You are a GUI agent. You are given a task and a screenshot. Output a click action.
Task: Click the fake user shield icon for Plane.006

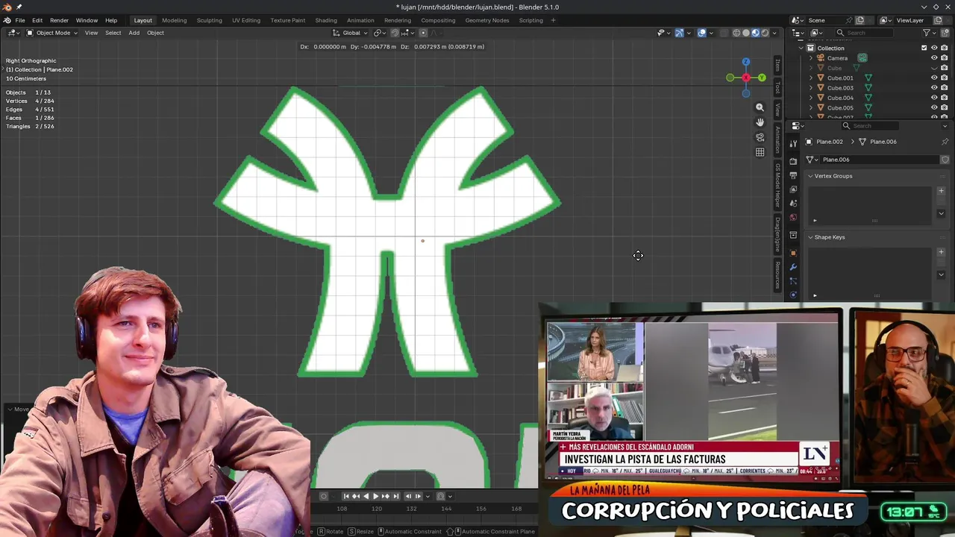[x=945, y=160]
